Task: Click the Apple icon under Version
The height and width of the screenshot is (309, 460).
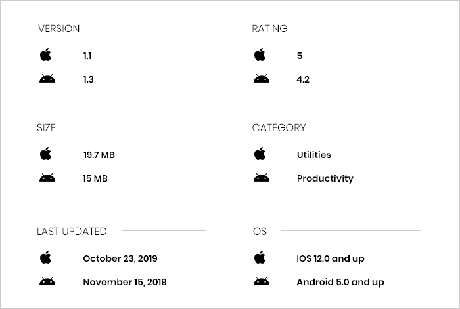Action: [x=46, y=54]
